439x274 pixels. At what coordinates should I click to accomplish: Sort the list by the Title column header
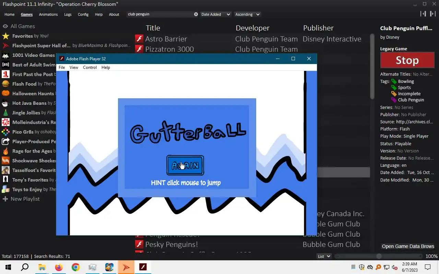point(153,28)
